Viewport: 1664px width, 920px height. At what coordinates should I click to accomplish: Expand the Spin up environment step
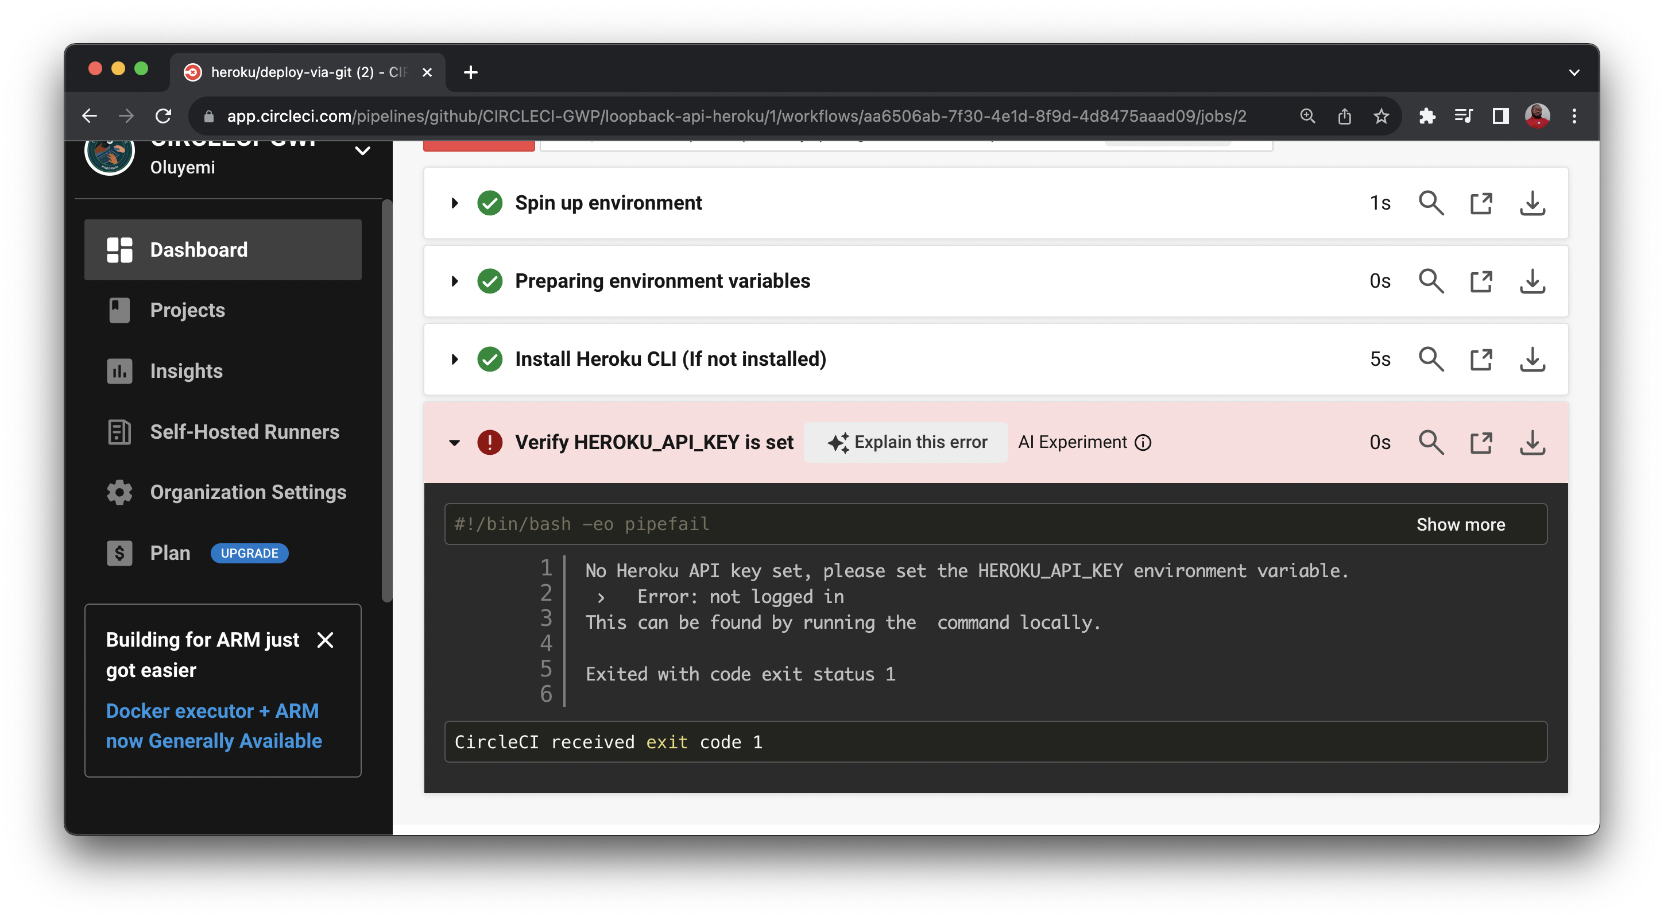tap(455, 203)
